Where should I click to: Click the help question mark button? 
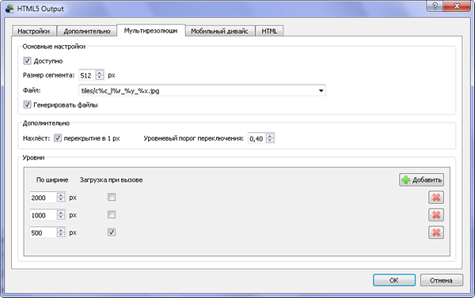tap(435, 6)
